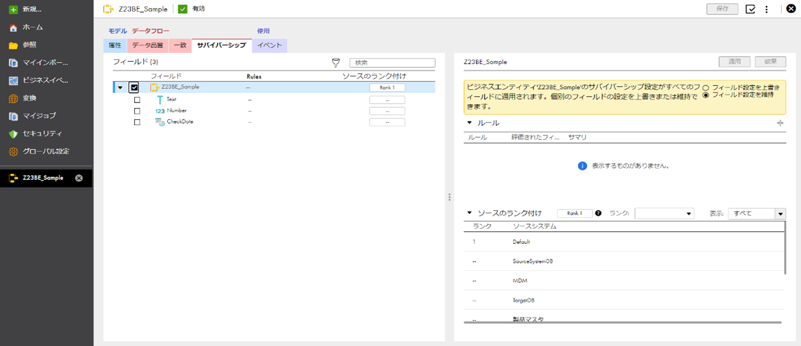The height and width of the screenshot is (346, 801).
Task: Click the Apply (適用) button
Action: [735, 61]
